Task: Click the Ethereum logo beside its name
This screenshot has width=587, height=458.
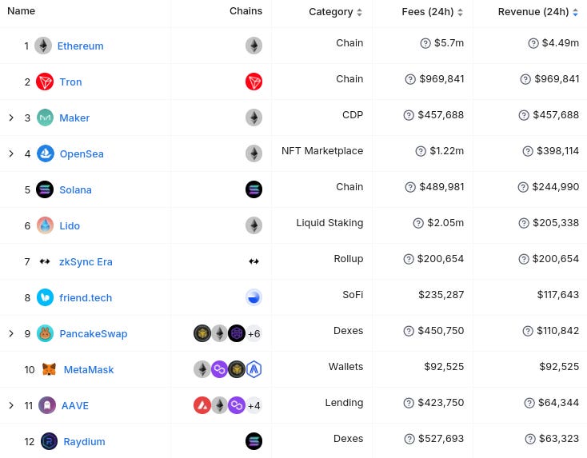Action: 43,46
